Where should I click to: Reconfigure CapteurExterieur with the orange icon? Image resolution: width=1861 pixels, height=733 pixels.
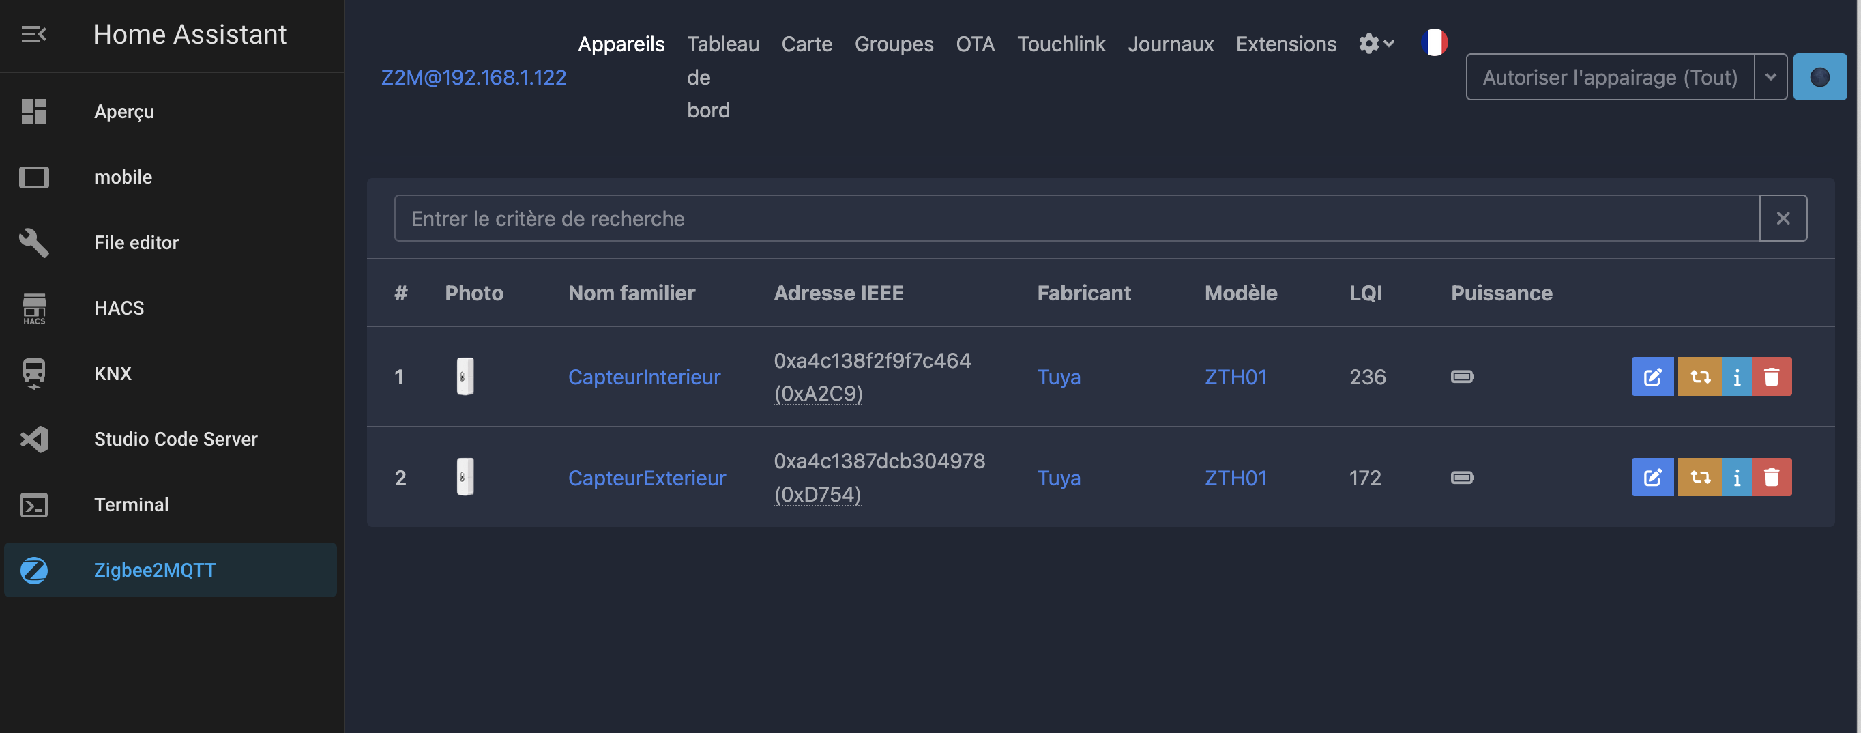pyautogui.click(x=1699, y=477)
